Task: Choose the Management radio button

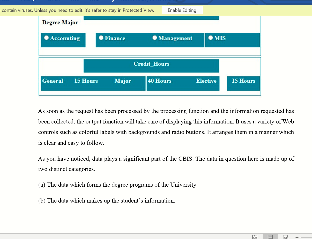Action: (x=155, y=38)
